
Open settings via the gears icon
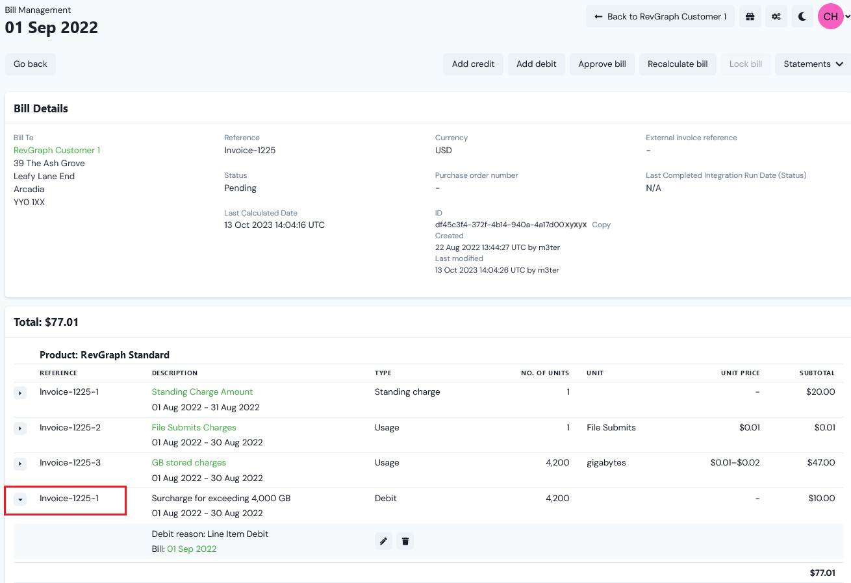tap(776, 16)
